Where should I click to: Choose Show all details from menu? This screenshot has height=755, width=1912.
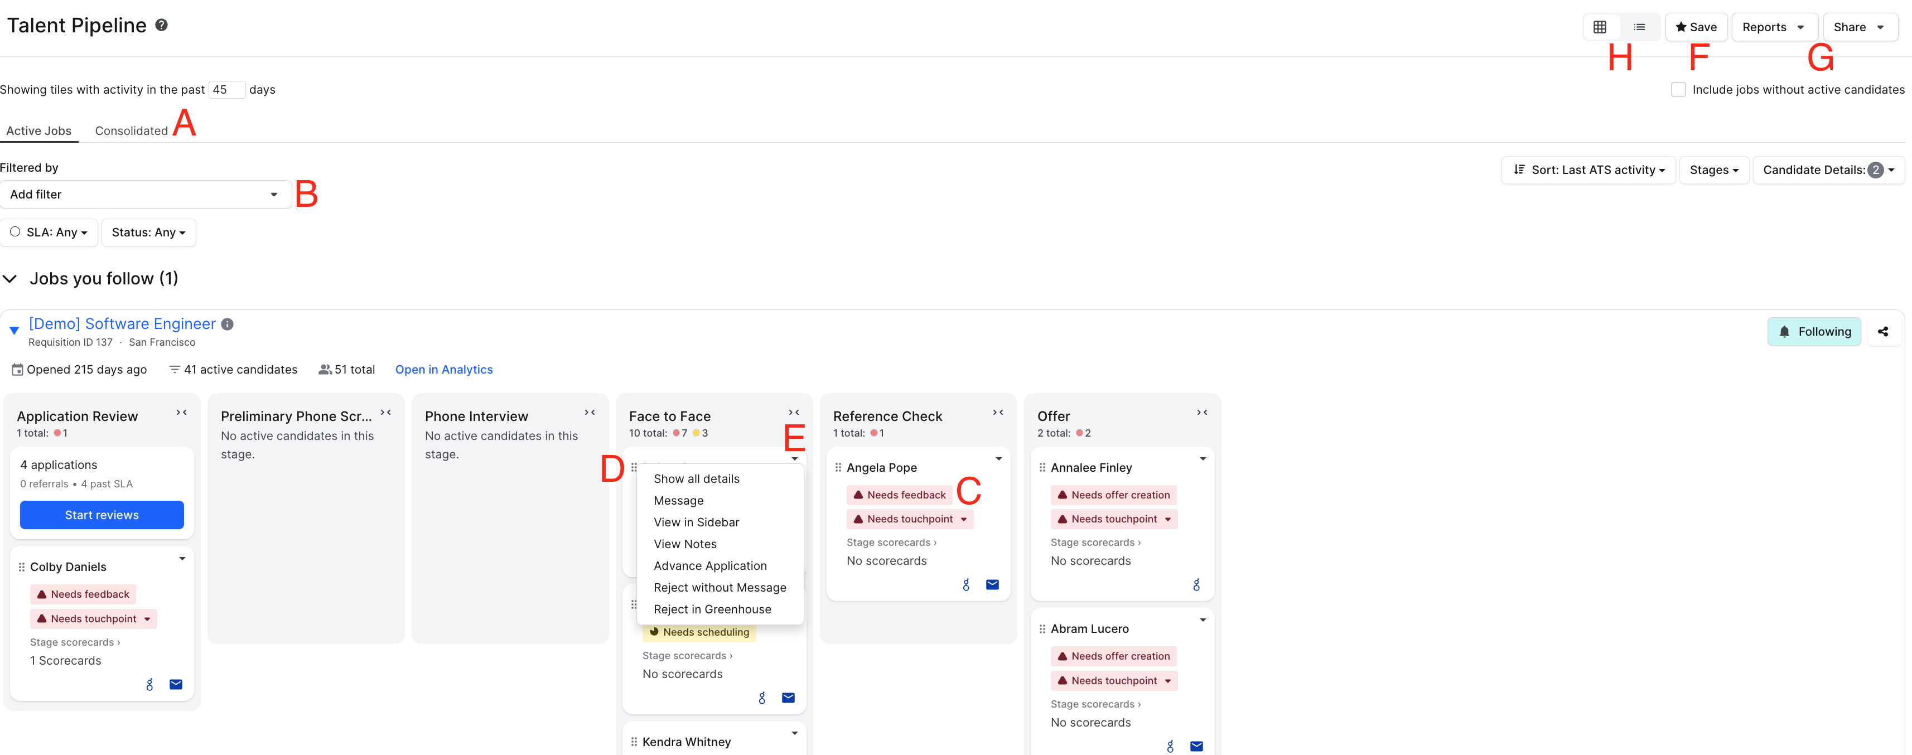(x=696, y=479)
